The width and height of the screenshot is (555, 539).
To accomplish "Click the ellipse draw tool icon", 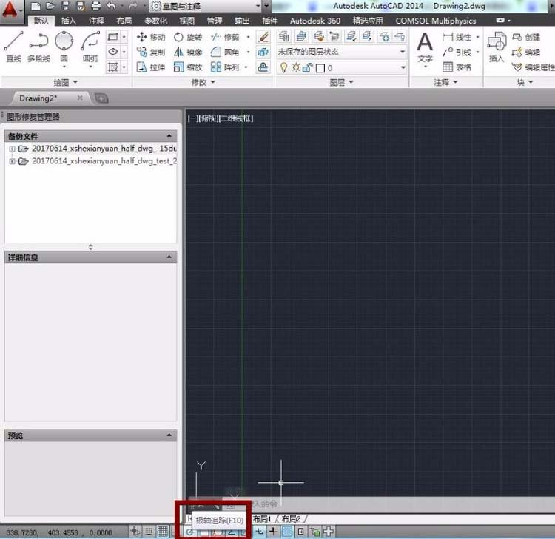I will point(113,52).
